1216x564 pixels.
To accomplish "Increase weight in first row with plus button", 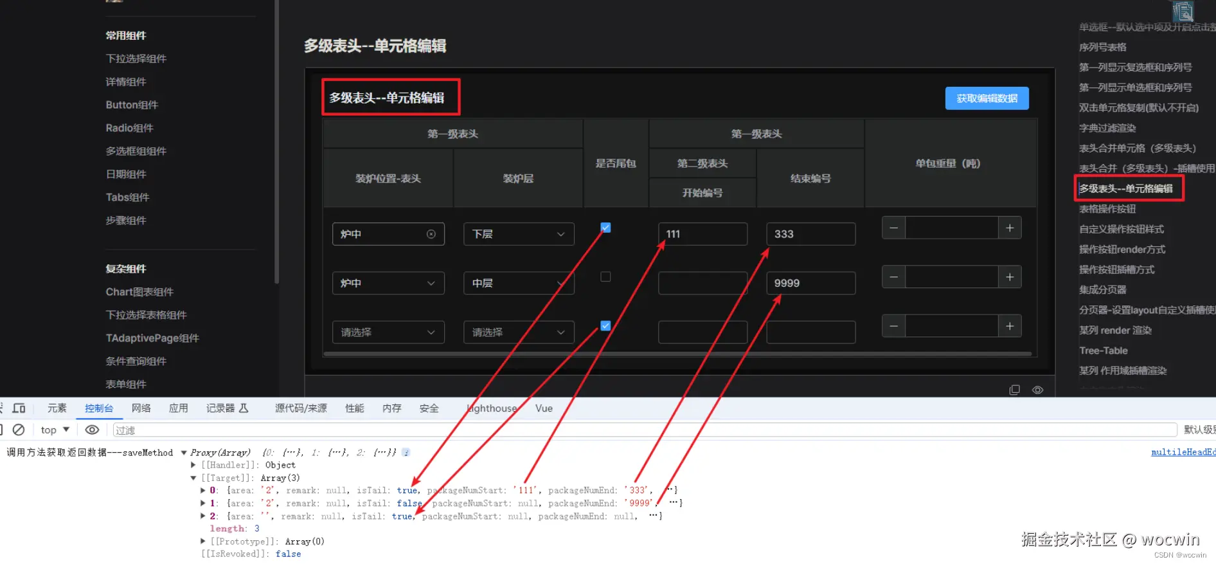I will (x=1010, y=228).
